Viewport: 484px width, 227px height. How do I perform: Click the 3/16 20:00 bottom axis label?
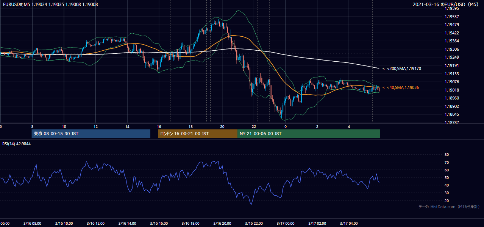pos(222,223)
